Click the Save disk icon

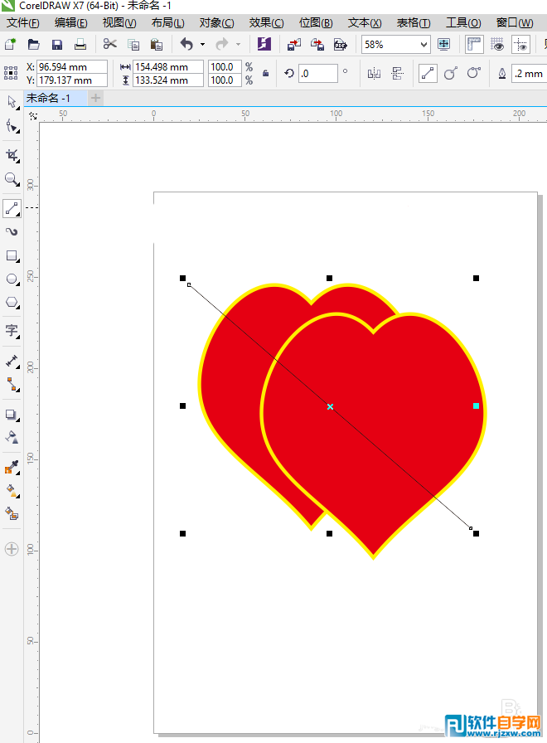57,44
